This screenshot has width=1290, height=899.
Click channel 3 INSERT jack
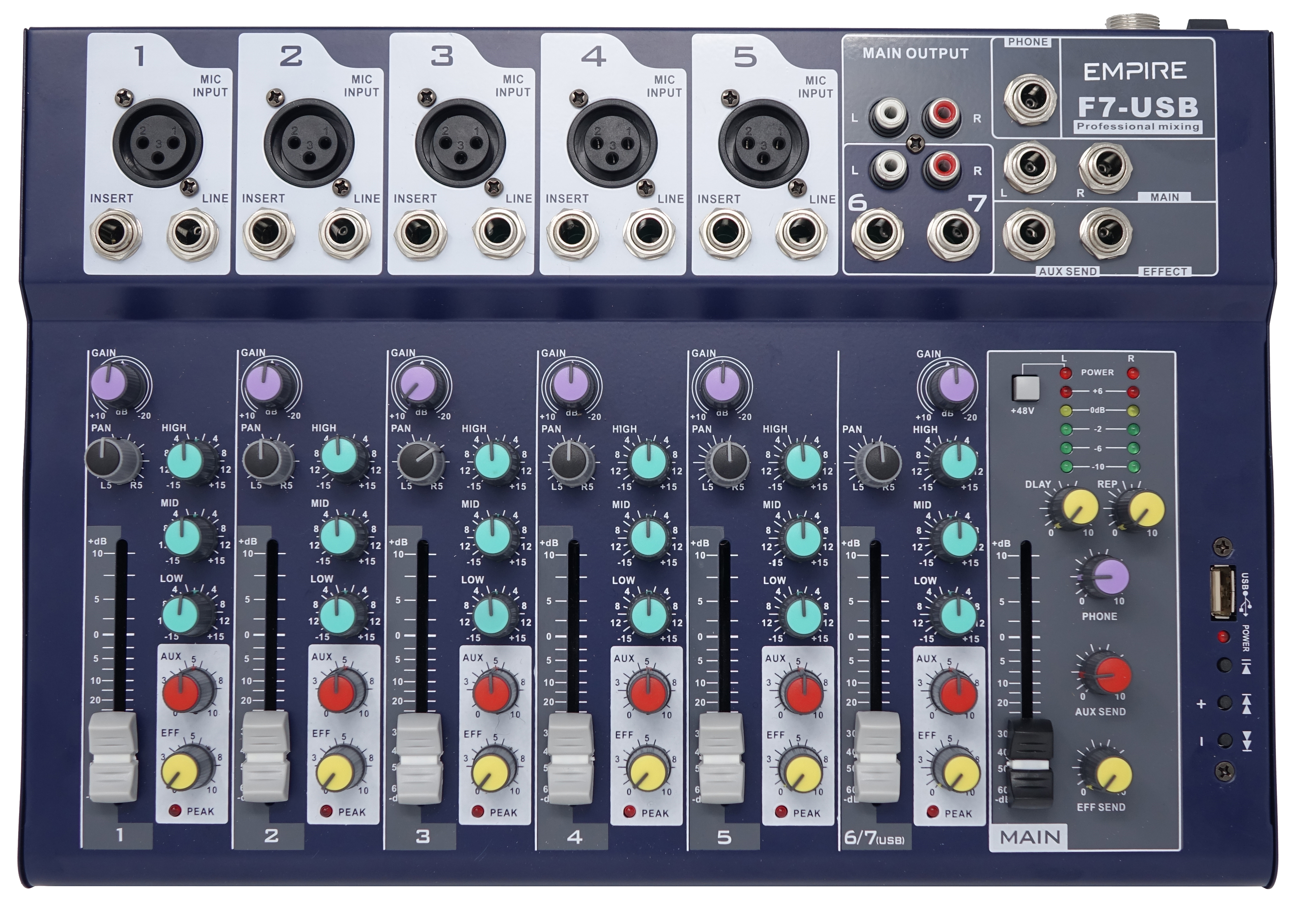pyautogui.click(x=420, y=234)
